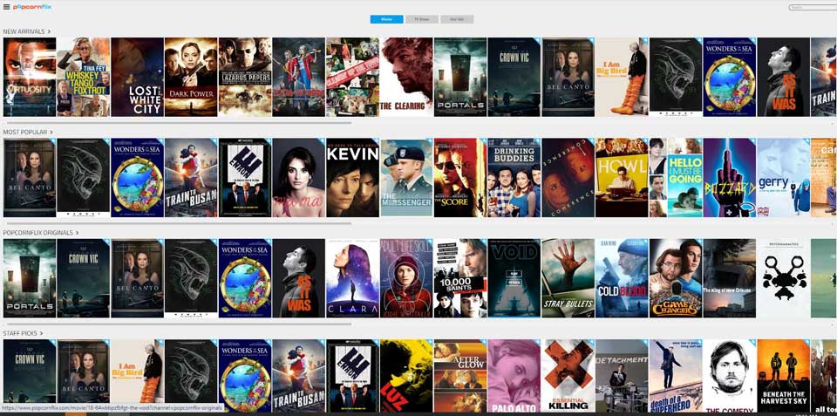
Task: Choose the Palo Alto poster in Staff Picks
Action: point(514,376)
